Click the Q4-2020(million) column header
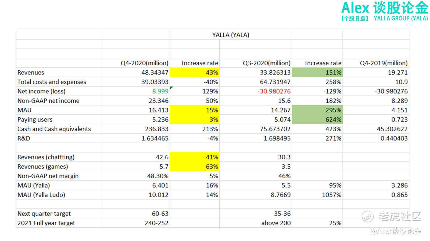This screenshot has height=241, width=430. [144, 63]
